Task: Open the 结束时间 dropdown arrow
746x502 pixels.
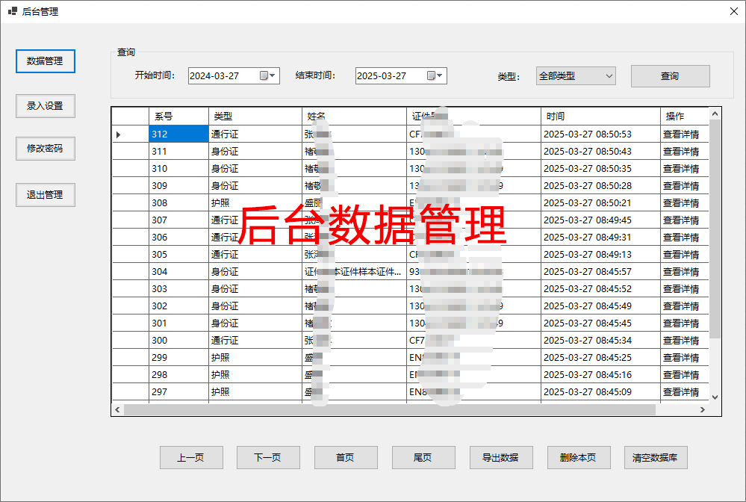Action: coord(441,75)
